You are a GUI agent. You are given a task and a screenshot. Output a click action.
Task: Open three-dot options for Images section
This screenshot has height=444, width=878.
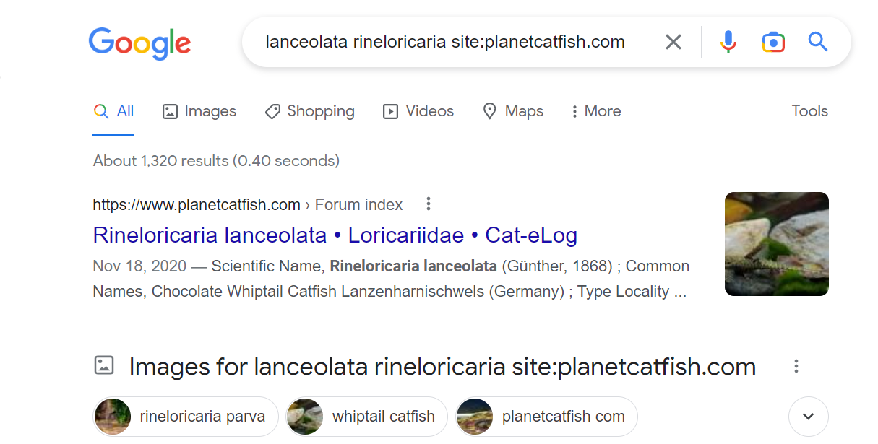click(796, 366)
